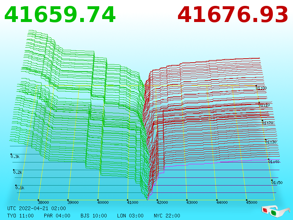Image resolution: width=293 pixels, height=220 pixels.
Task: Click the 01:40 time axis marker
Action: (274, 162)
